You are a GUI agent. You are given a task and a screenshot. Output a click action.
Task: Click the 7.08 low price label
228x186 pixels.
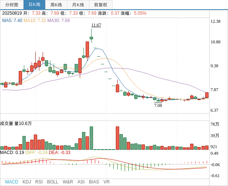(x=158, y=105)
